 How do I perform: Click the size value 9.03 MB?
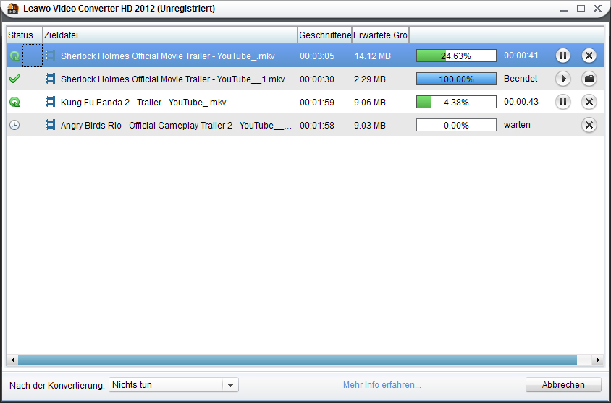click(x=369, y=125)
